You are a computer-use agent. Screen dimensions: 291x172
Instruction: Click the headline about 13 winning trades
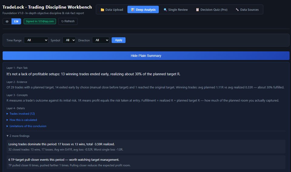pos(93,74)
